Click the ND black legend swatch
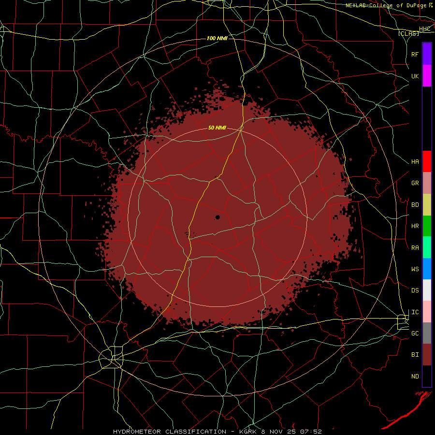This screenshot has height=435, width=435. point(427,376)
